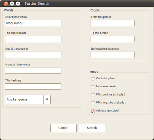Click the 'This hashtag' input field
Viewport: 154px width, 140px height.
tap(33, 87)
